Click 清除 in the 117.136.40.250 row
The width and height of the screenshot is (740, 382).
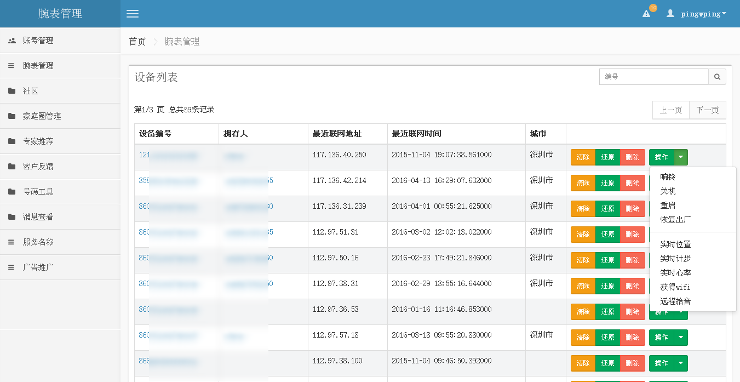(x=583, y=157)
